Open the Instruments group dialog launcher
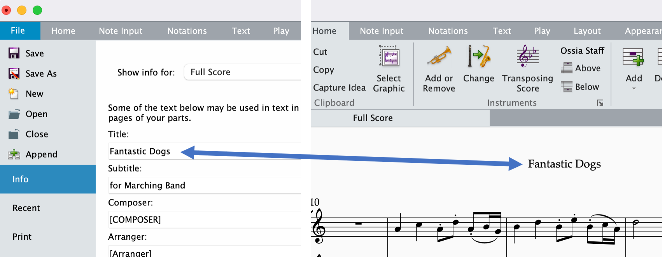This screenshot has width=662, height=257. [x=600, y=103]
